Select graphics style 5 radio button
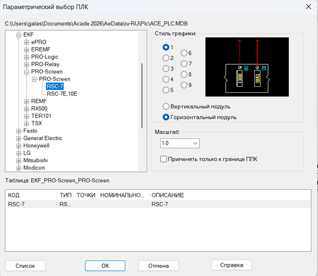Viewport: 318px width, 276px height. pyautogui.click(x=166, y=90)
